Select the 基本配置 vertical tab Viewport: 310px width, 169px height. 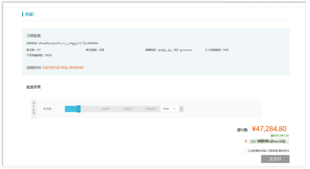tap(34, 108)
